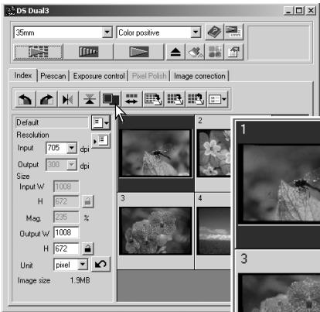
Task: Open the preferences page icon
Action: tap(233, 52)
